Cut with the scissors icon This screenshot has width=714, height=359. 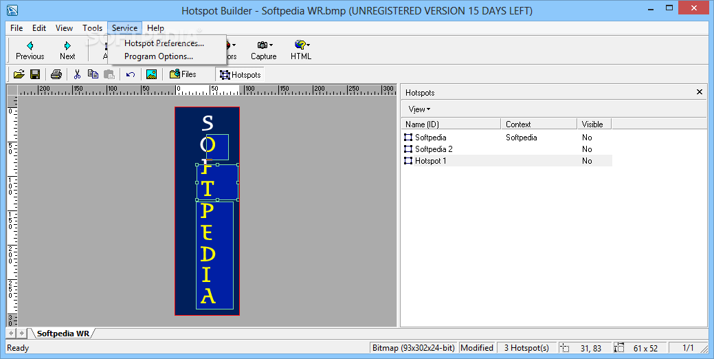coord(78,74)
